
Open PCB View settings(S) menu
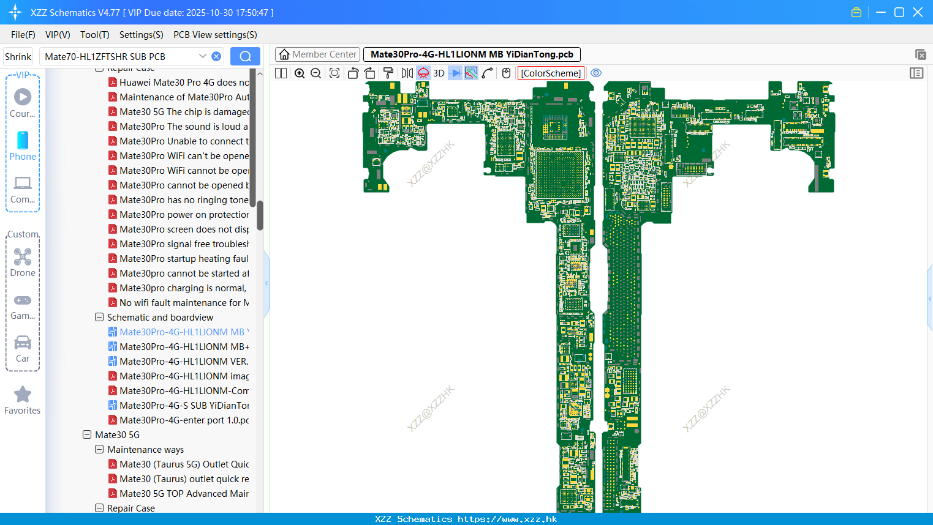(x=215, y=35)
